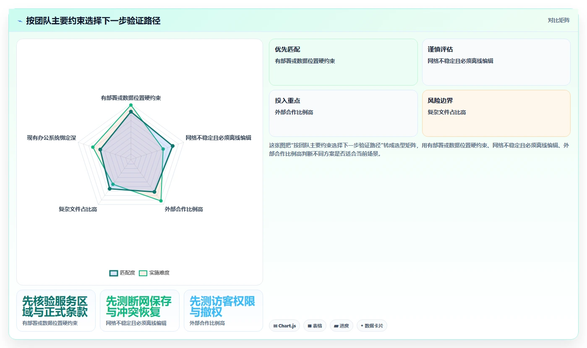Select the 先测断网保存与冲突恢复 card

pyautogui.click(x=140, y=311)
